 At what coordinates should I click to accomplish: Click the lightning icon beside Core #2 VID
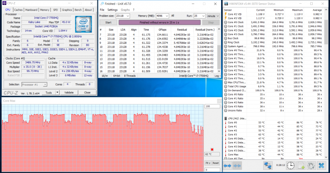[x=226, y=14]
